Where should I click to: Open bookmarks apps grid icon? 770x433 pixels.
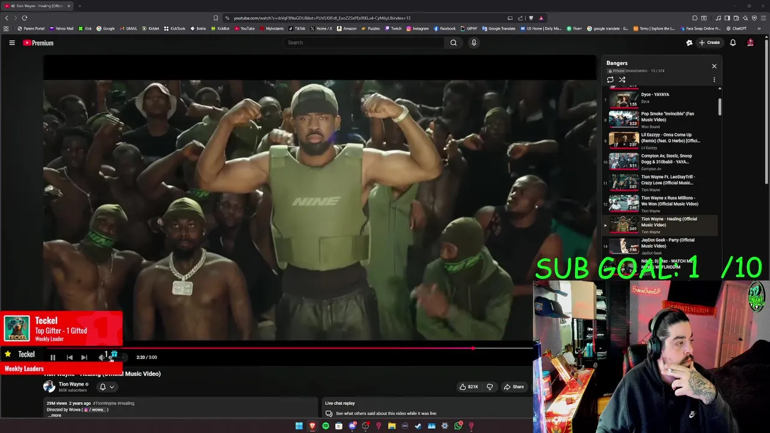pos(7,28)
